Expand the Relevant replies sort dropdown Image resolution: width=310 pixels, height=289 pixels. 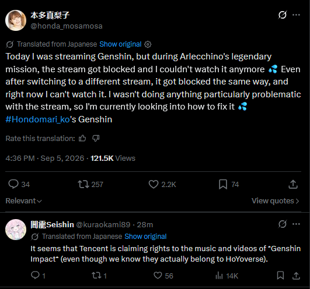click(23, 201)
